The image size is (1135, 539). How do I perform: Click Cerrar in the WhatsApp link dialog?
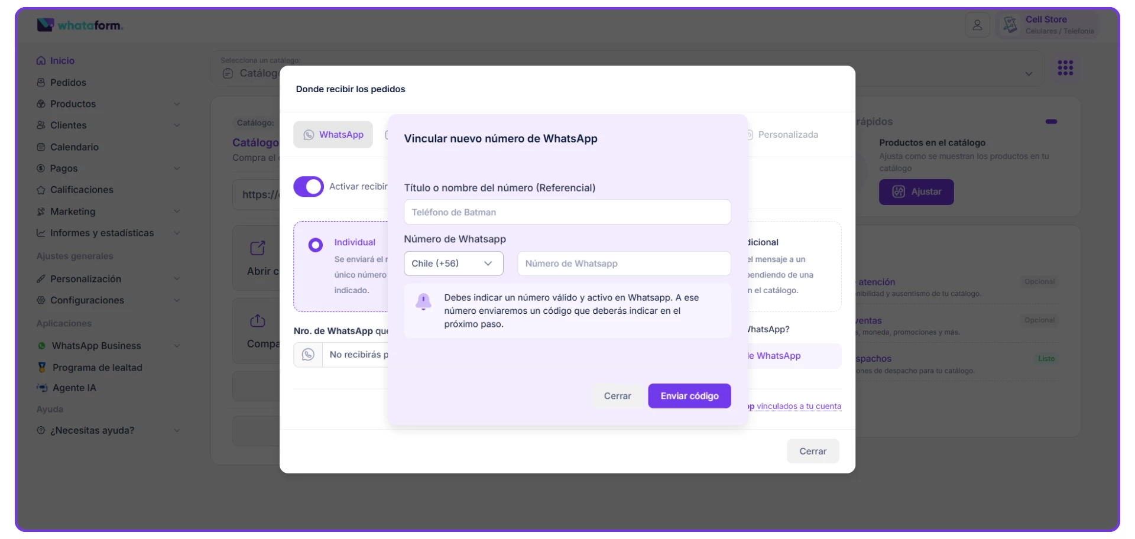pyautogui.click(x=617, y=396)
